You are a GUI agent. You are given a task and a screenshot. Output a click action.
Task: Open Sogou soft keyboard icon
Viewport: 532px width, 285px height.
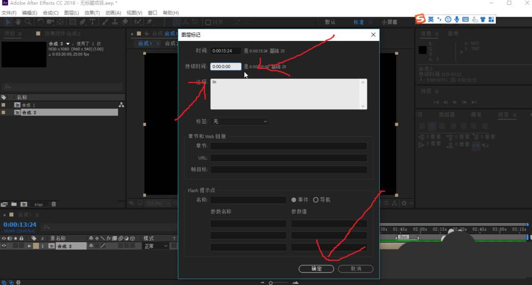[465, 19]
